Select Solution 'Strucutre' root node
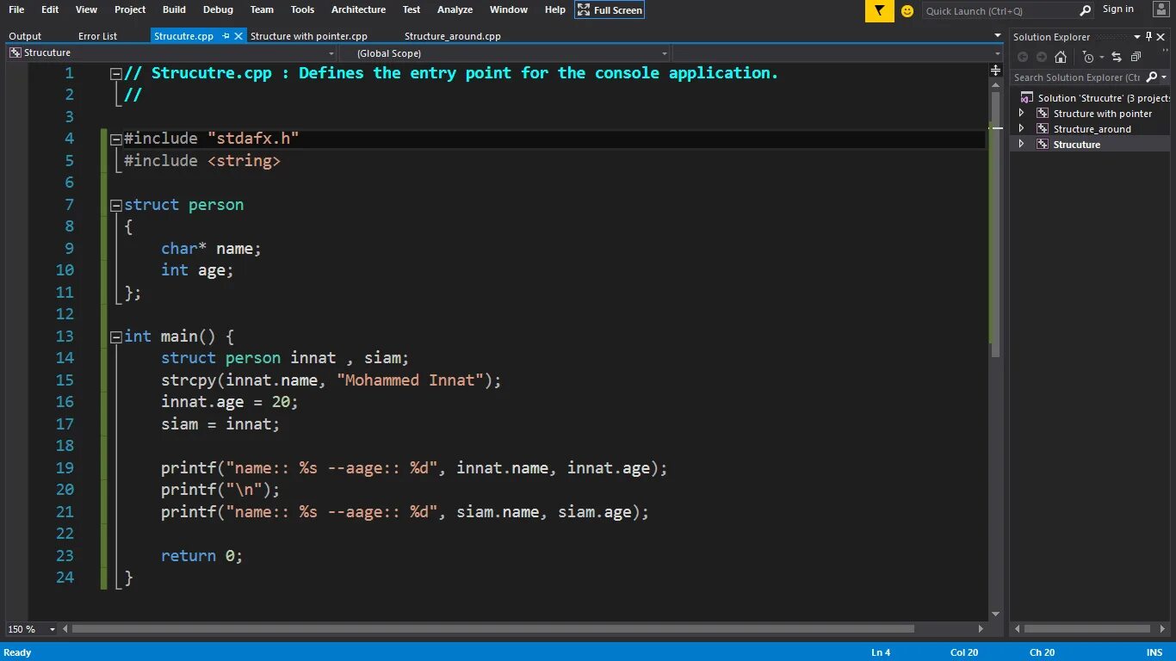 (1095, 98)
